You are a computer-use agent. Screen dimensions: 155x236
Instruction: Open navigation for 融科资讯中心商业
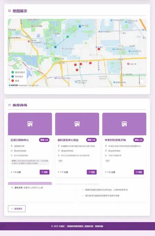click(x=92, y=172)
